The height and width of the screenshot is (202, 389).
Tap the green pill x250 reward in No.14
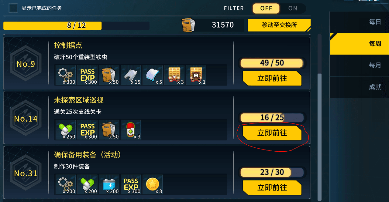click(65, 130)
